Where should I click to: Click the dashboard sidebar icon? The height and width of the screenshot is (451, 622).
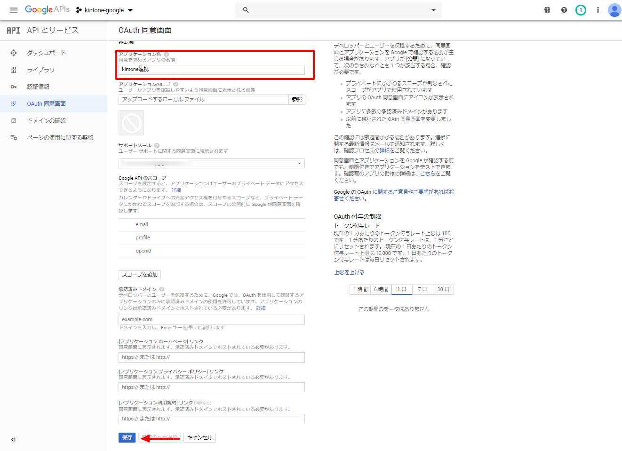click(x=14, y=53)
